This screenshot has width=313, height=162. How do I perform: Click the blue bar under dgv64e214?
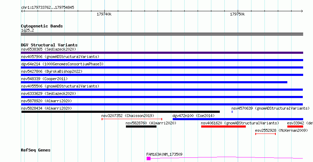tap(162, 67)
